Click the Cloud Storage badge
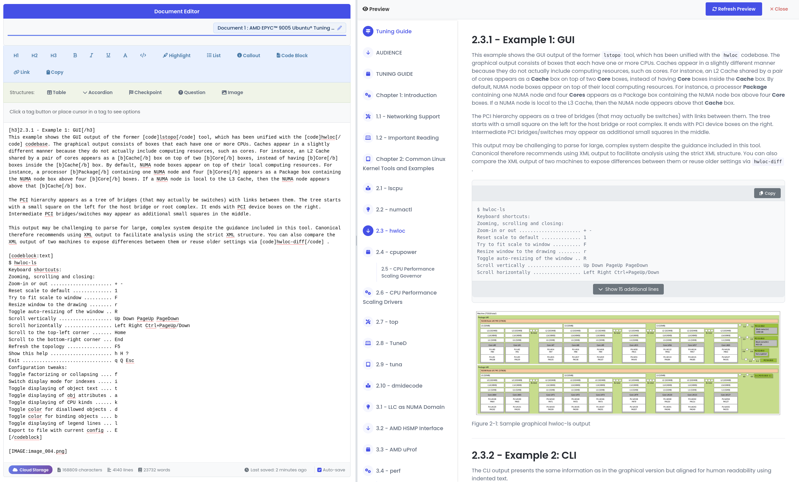Screen dimensions: 799x482 [x=31, y=470]
